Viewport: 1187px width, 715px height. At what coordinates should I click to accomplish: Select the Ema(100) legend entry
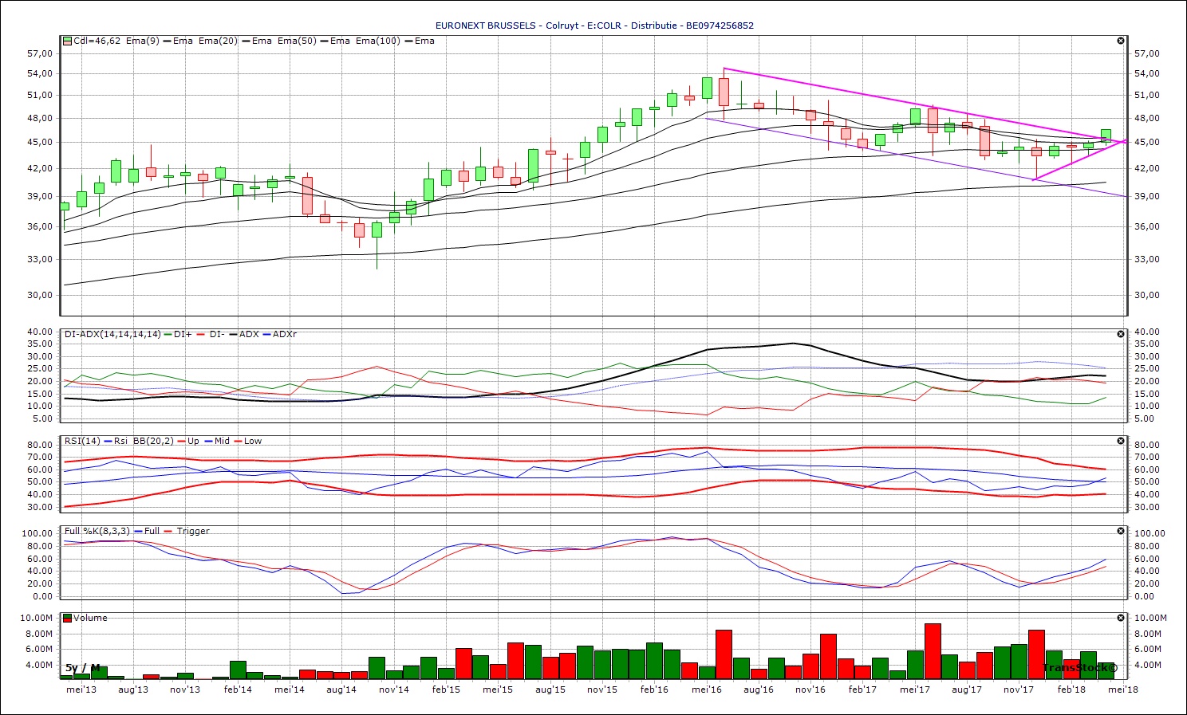[x=378, y=41]
